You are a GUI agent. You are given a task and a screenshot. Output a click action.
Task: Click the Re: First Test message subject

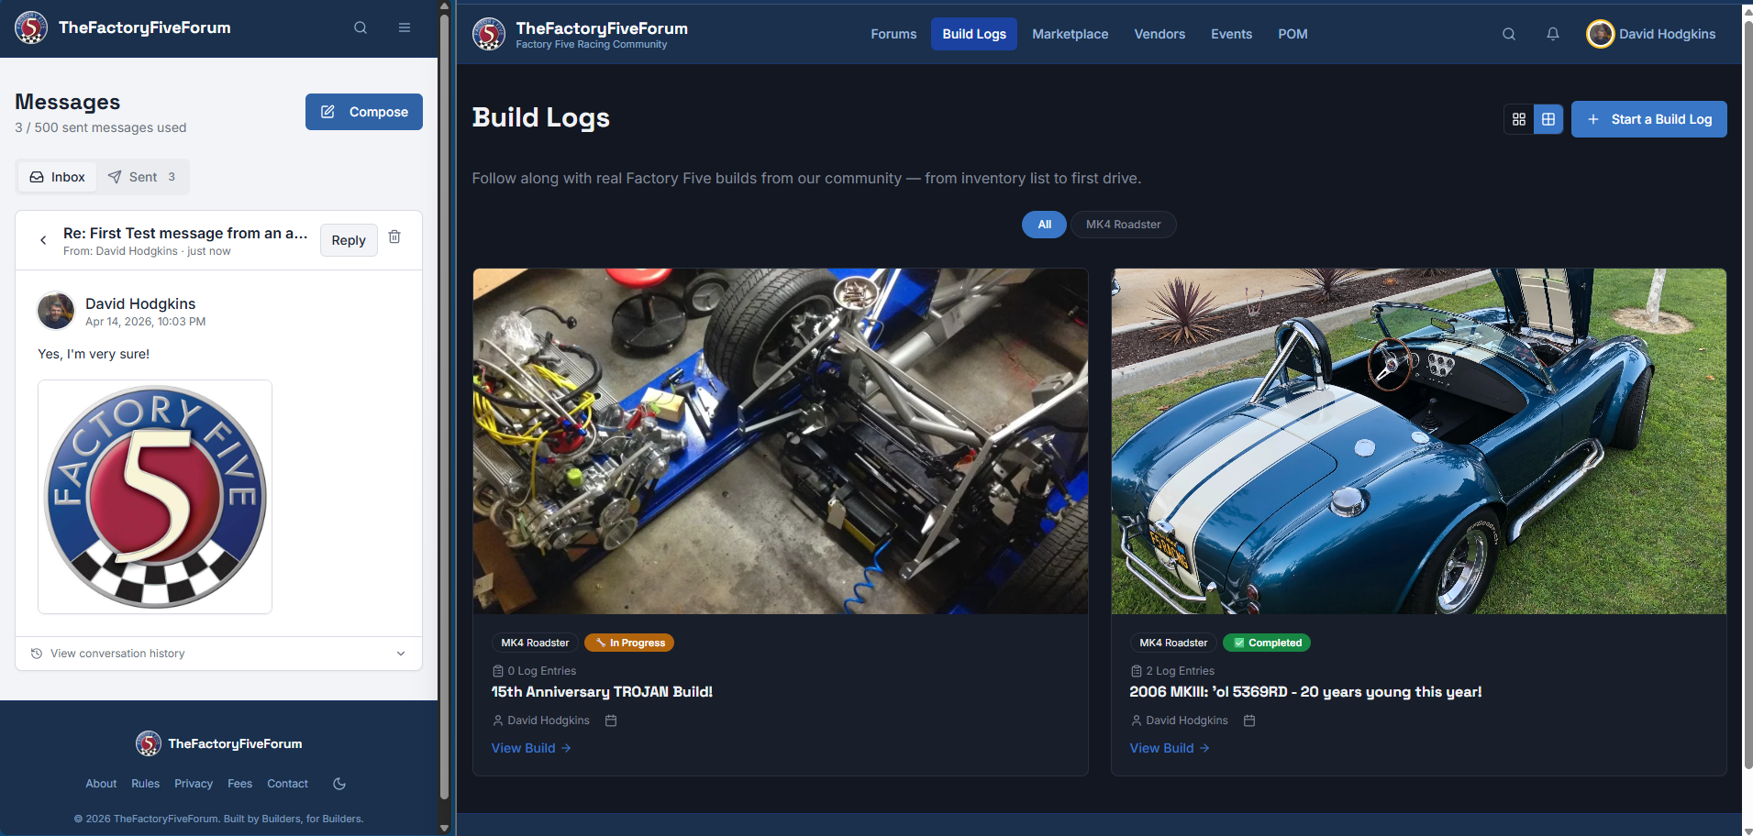click(185, 233)
